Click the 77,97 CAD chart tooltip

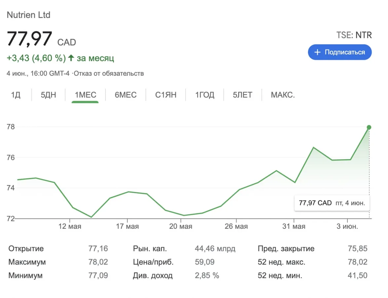tap(332, 203)
